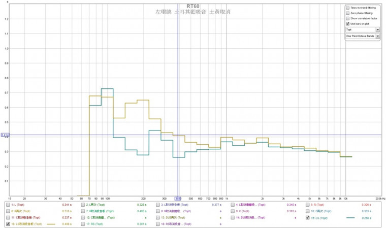Viewport: 386px width, 228px height.
Task: Show trace 17: RS (Topt)
Action: pos(83,224)
